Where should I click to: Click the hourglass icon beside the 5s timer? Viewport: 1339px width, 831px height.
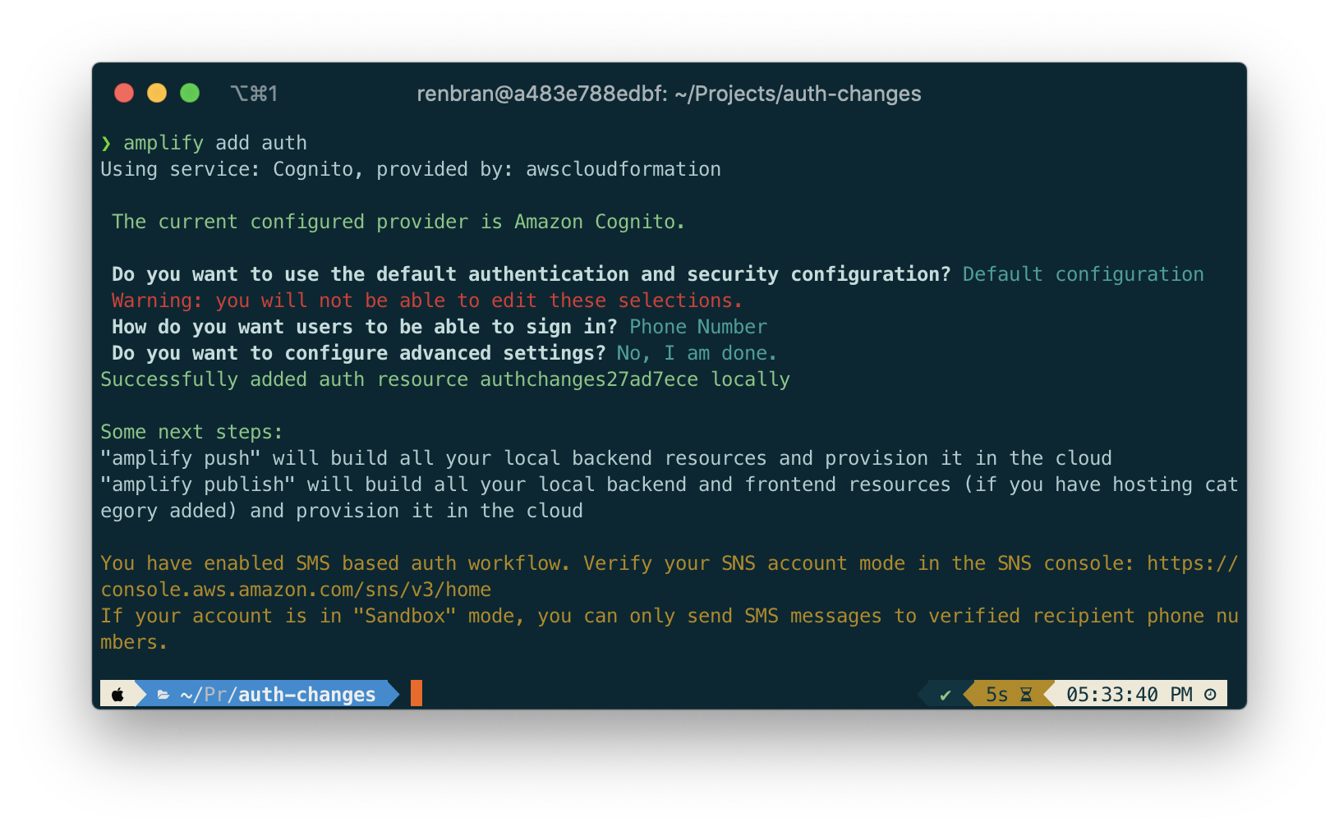pyautogui.click(x=1028, y=694)
